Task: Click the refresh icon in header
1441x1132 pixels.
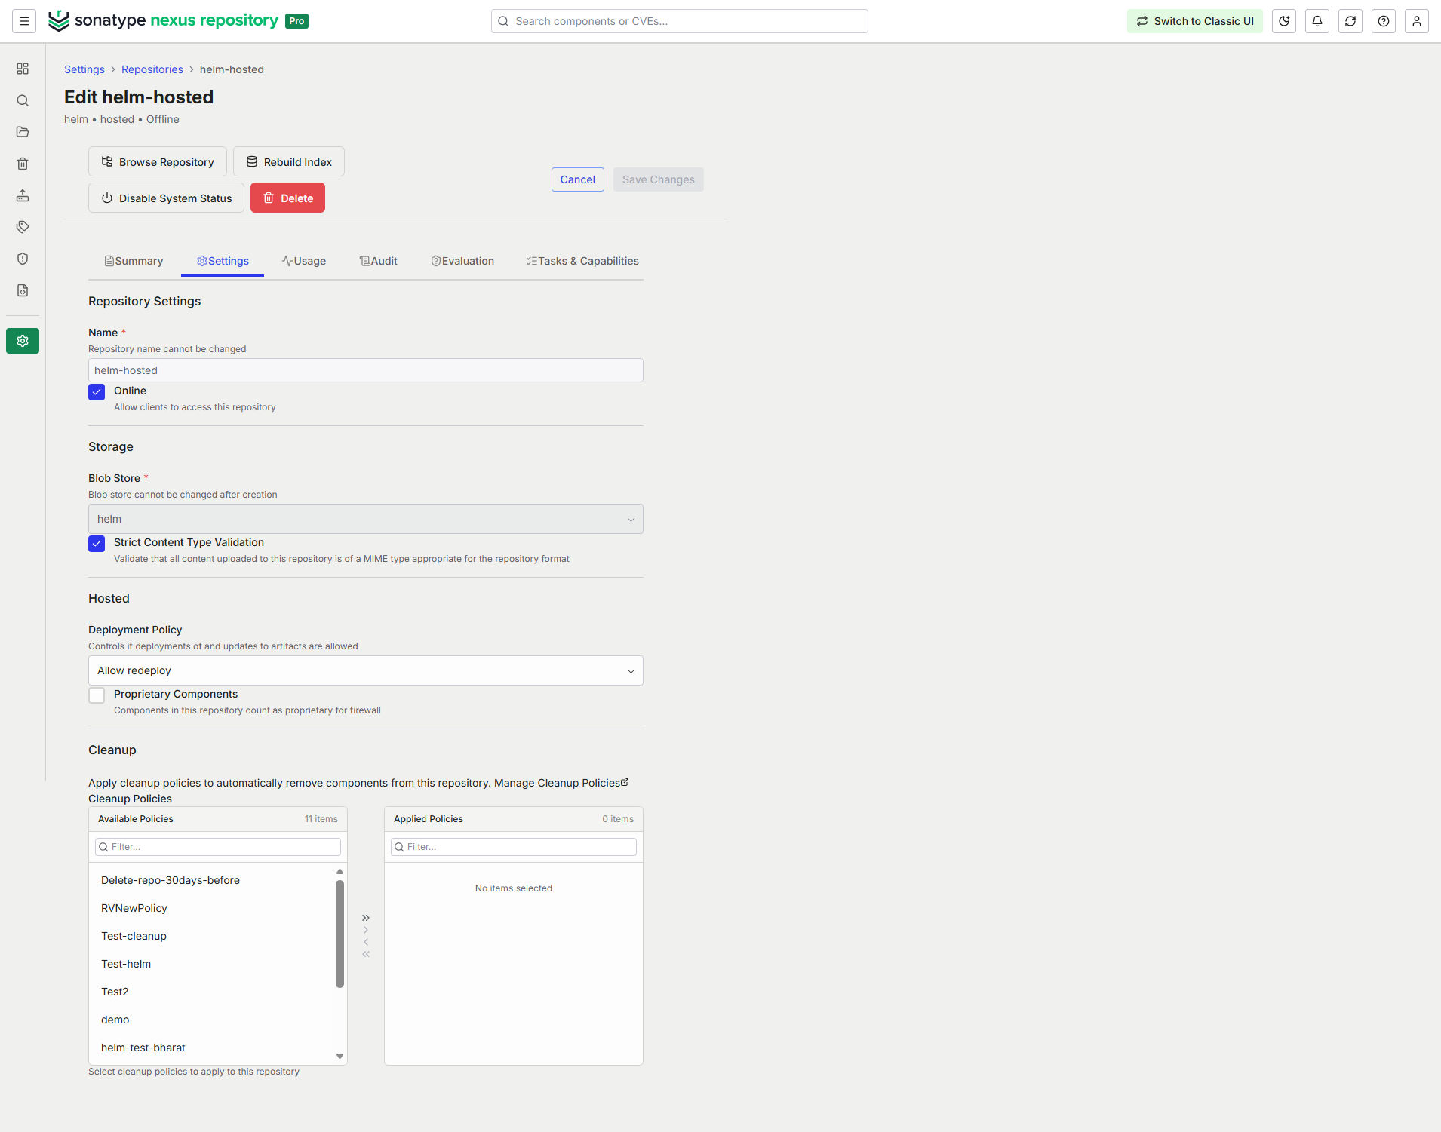Action: pos(1350,21)
